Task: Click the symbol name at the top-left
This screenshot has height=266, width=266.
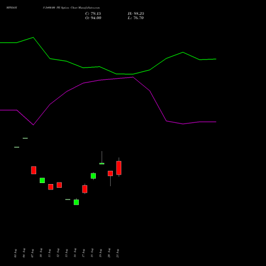Action: coord(12,8)
